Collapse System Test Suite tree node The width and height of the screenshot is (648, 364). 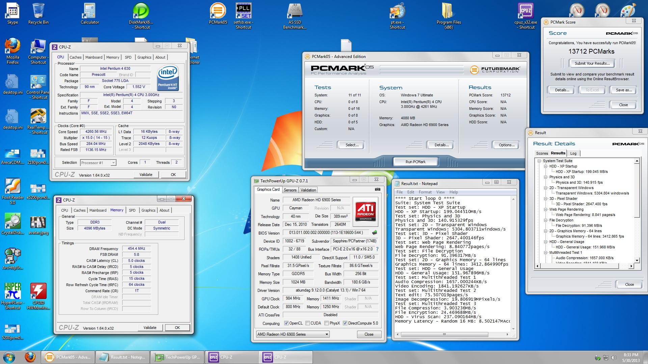coord(539,161)
